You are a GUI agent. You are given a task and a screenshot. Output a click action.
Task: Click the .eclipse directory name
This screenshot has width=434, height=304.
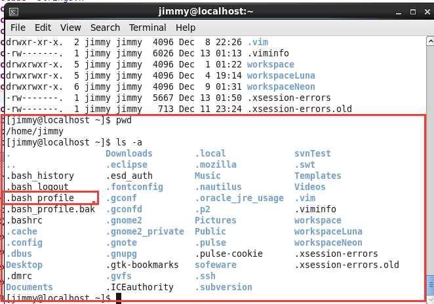[127, 165]
